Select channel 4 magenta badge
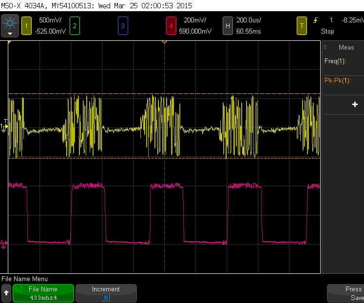Image resolution: width=364 pixels, height=303 pixels. (171, 26)
